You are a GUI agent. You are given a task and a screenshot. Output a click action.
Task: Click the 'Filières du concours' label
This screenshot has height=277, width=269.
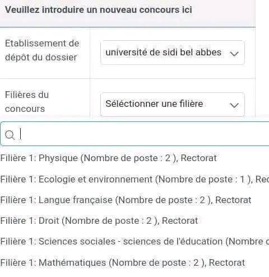[x=27, y=102]
